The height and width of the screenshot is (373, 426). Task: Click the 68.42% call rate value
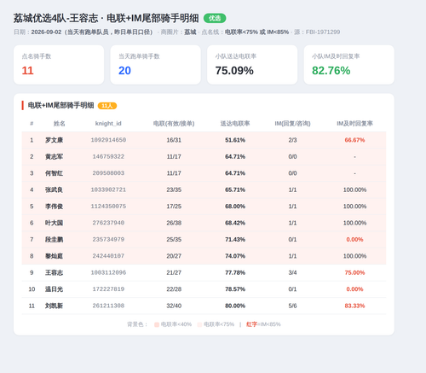click(x=235, y=223)
